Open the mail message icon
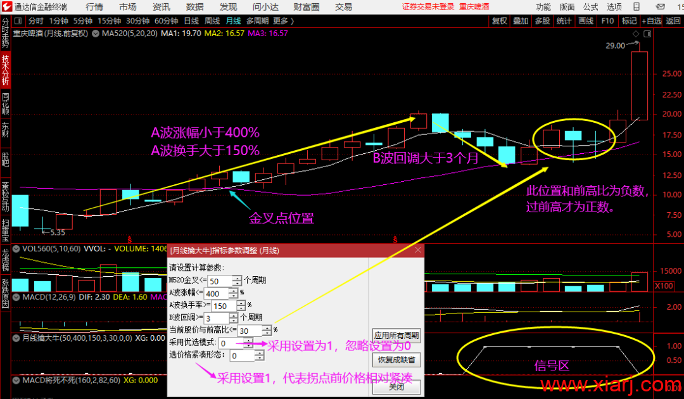The height and width of the screenshot is (399, 684). point(661,6)
